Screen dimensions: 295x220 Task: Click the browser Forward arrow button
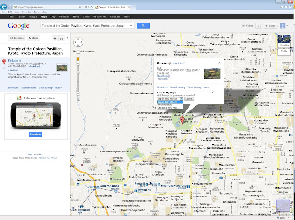pyautogui.click(x=10, y=7)
